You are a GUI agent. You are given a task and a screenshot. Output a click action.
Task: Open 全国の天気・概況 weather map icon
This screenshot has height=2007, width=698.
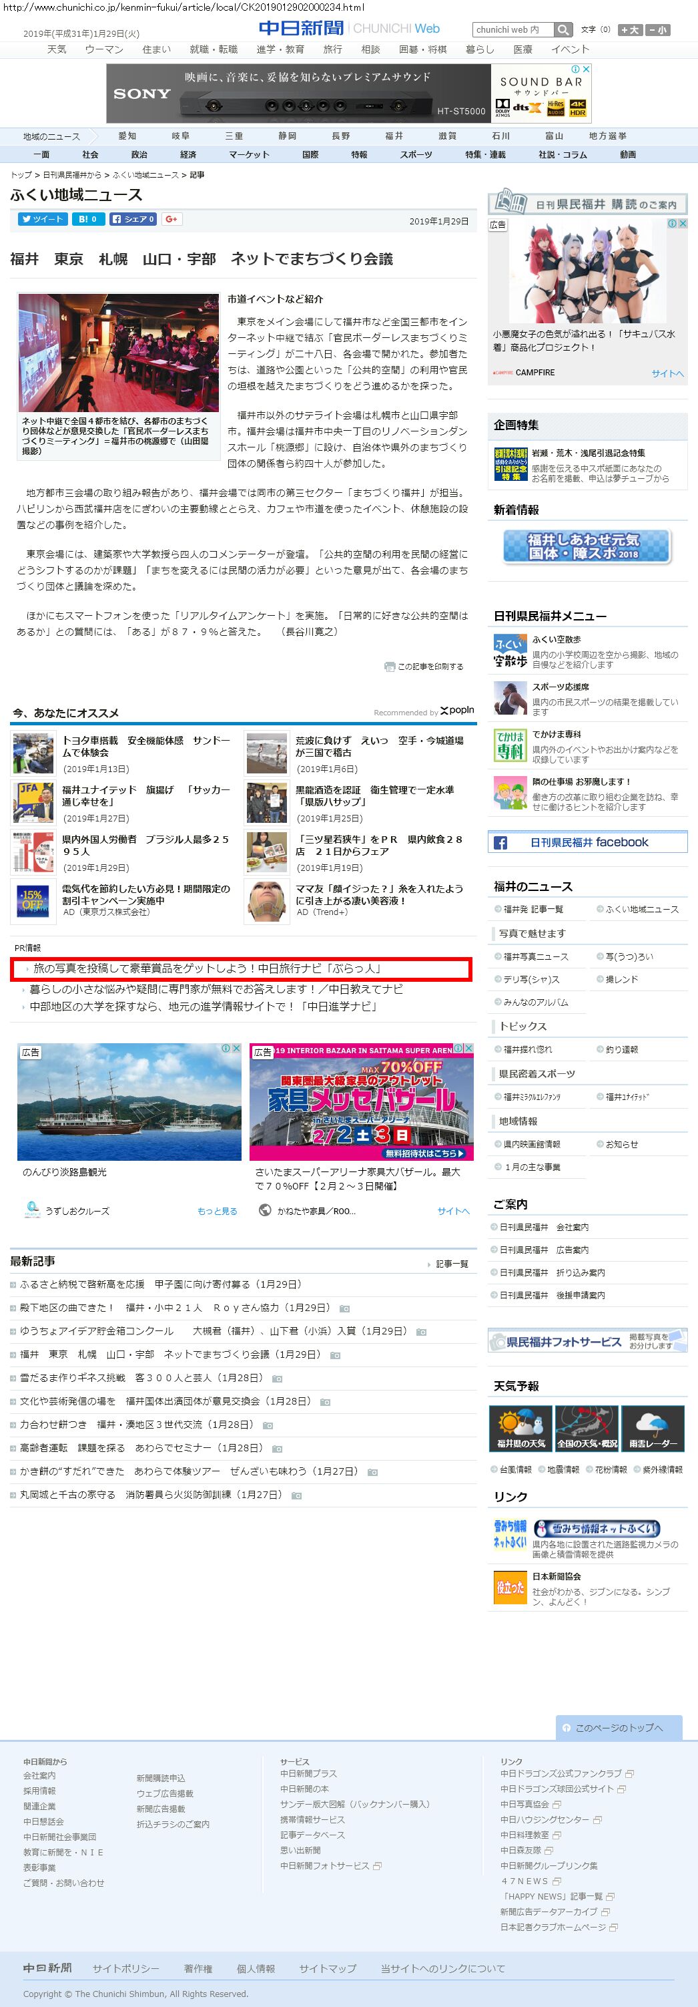(x=587, y=1427)
